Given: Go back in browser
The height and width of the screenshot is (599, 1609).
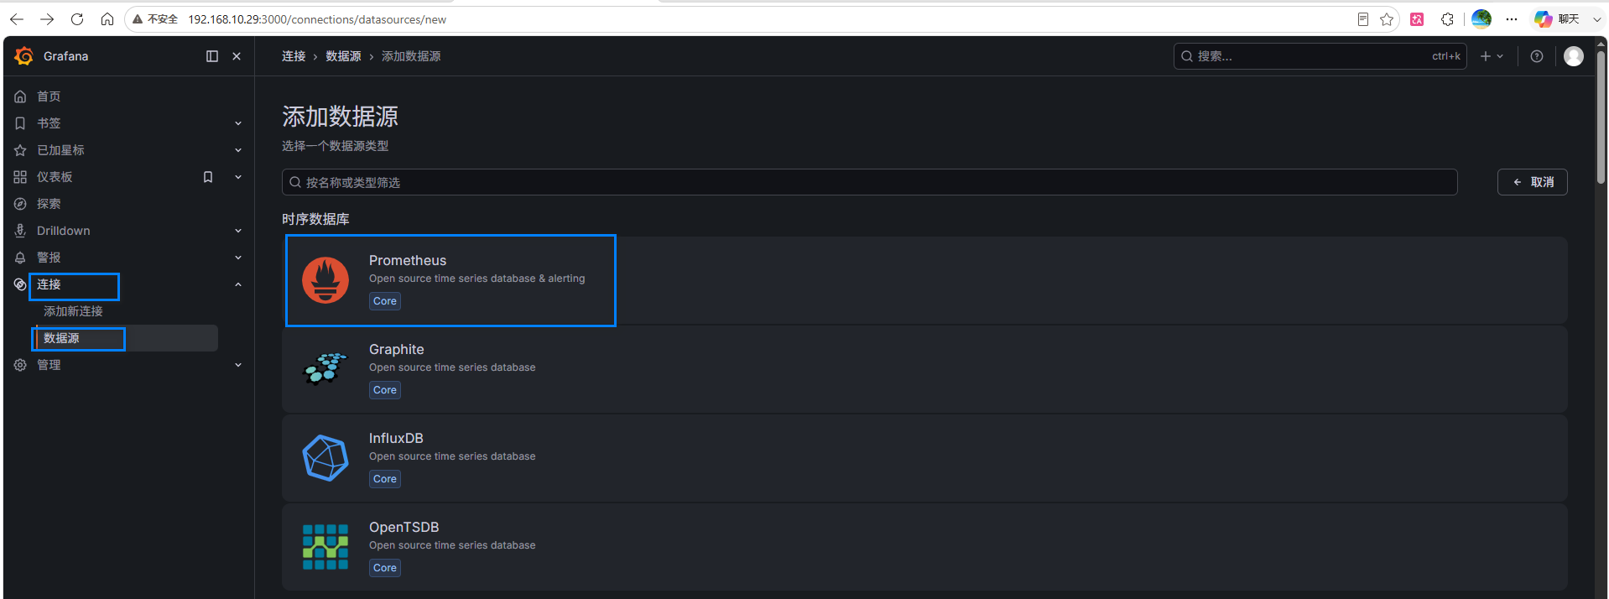Looking at the screenshot, I should [x=17, y=19].
